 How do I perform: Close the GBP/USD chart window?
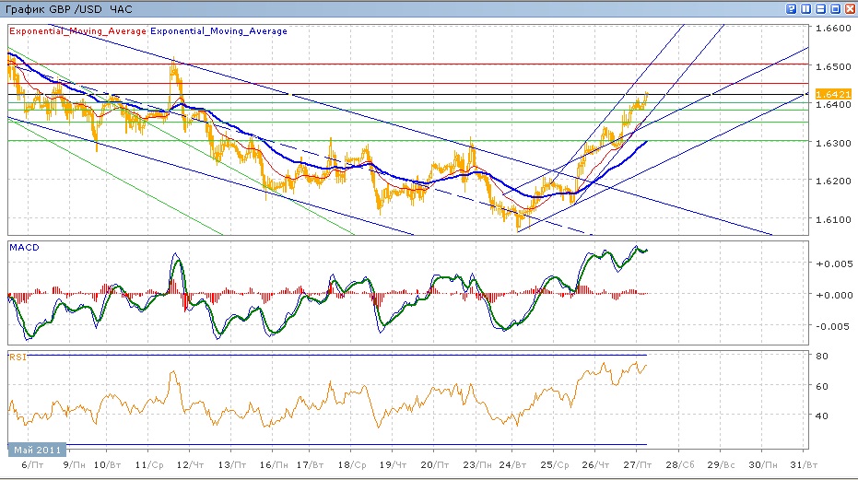[x=851, y=9]
